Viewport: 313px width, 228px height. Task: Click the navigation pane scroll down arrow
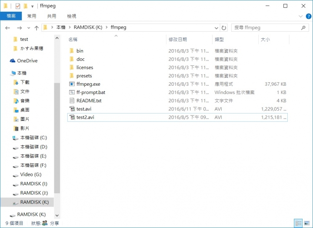57,215
